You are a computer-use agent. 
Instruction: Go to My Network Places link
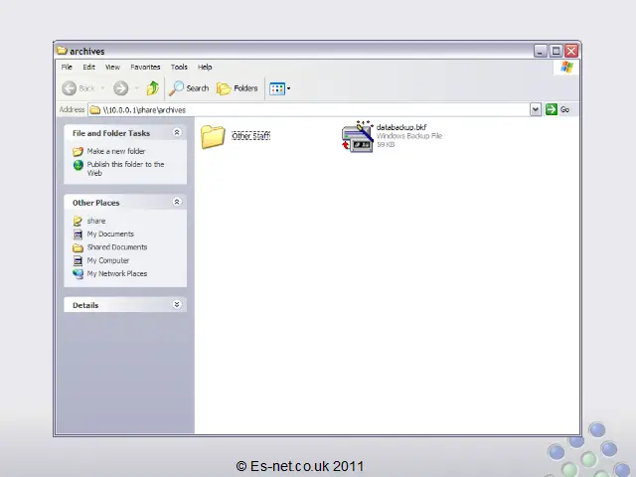pyautogui.click(x=116, y=273)
